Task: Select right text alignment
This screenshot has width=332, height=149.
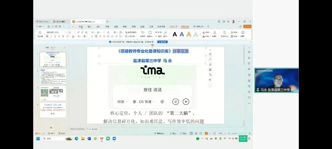Action: (x=100, y=36)
